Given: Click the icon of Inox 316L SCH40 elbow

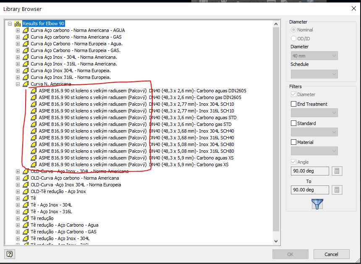Looking at the screenshot, I should [34, 138].
